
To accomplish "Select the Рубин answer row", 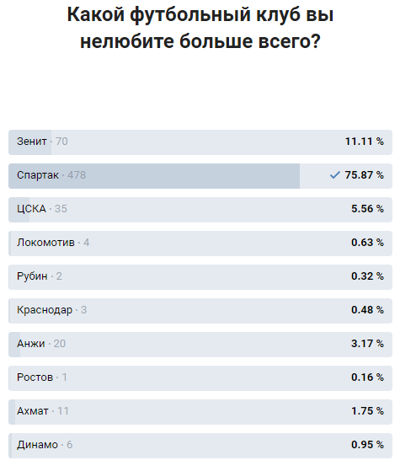I will coord(200,277).
